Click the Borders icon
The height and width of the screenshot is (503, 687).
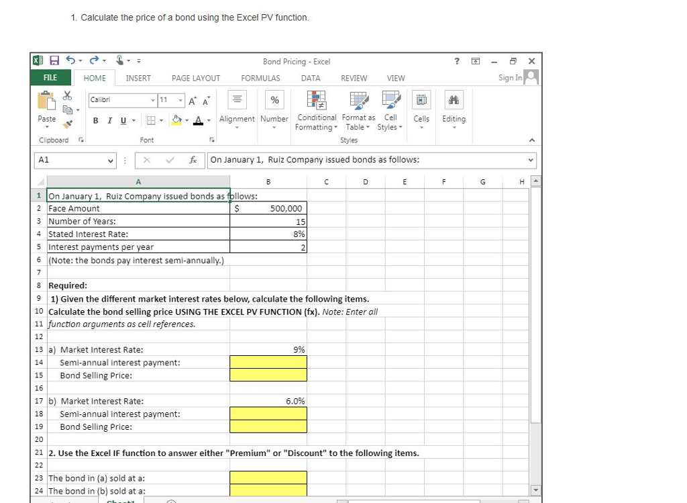coord(151,121)
